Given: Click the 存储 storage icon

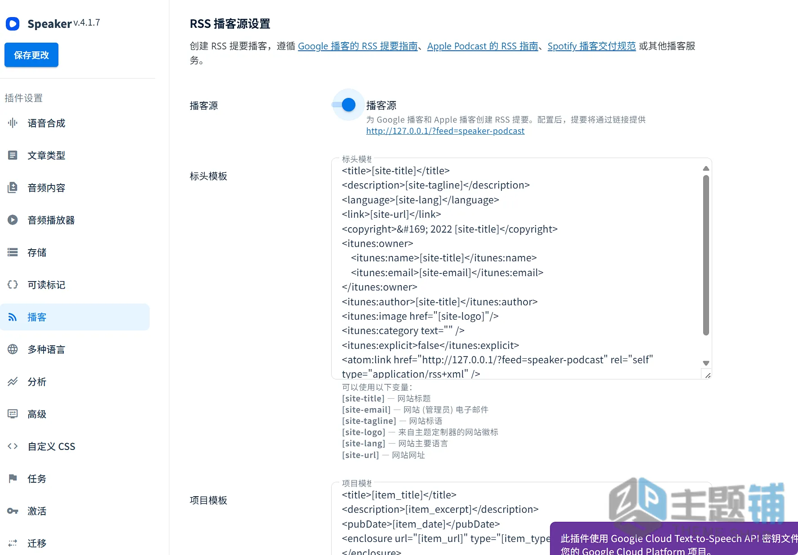Looking at the screenshot, I should (x=13, y=252).
